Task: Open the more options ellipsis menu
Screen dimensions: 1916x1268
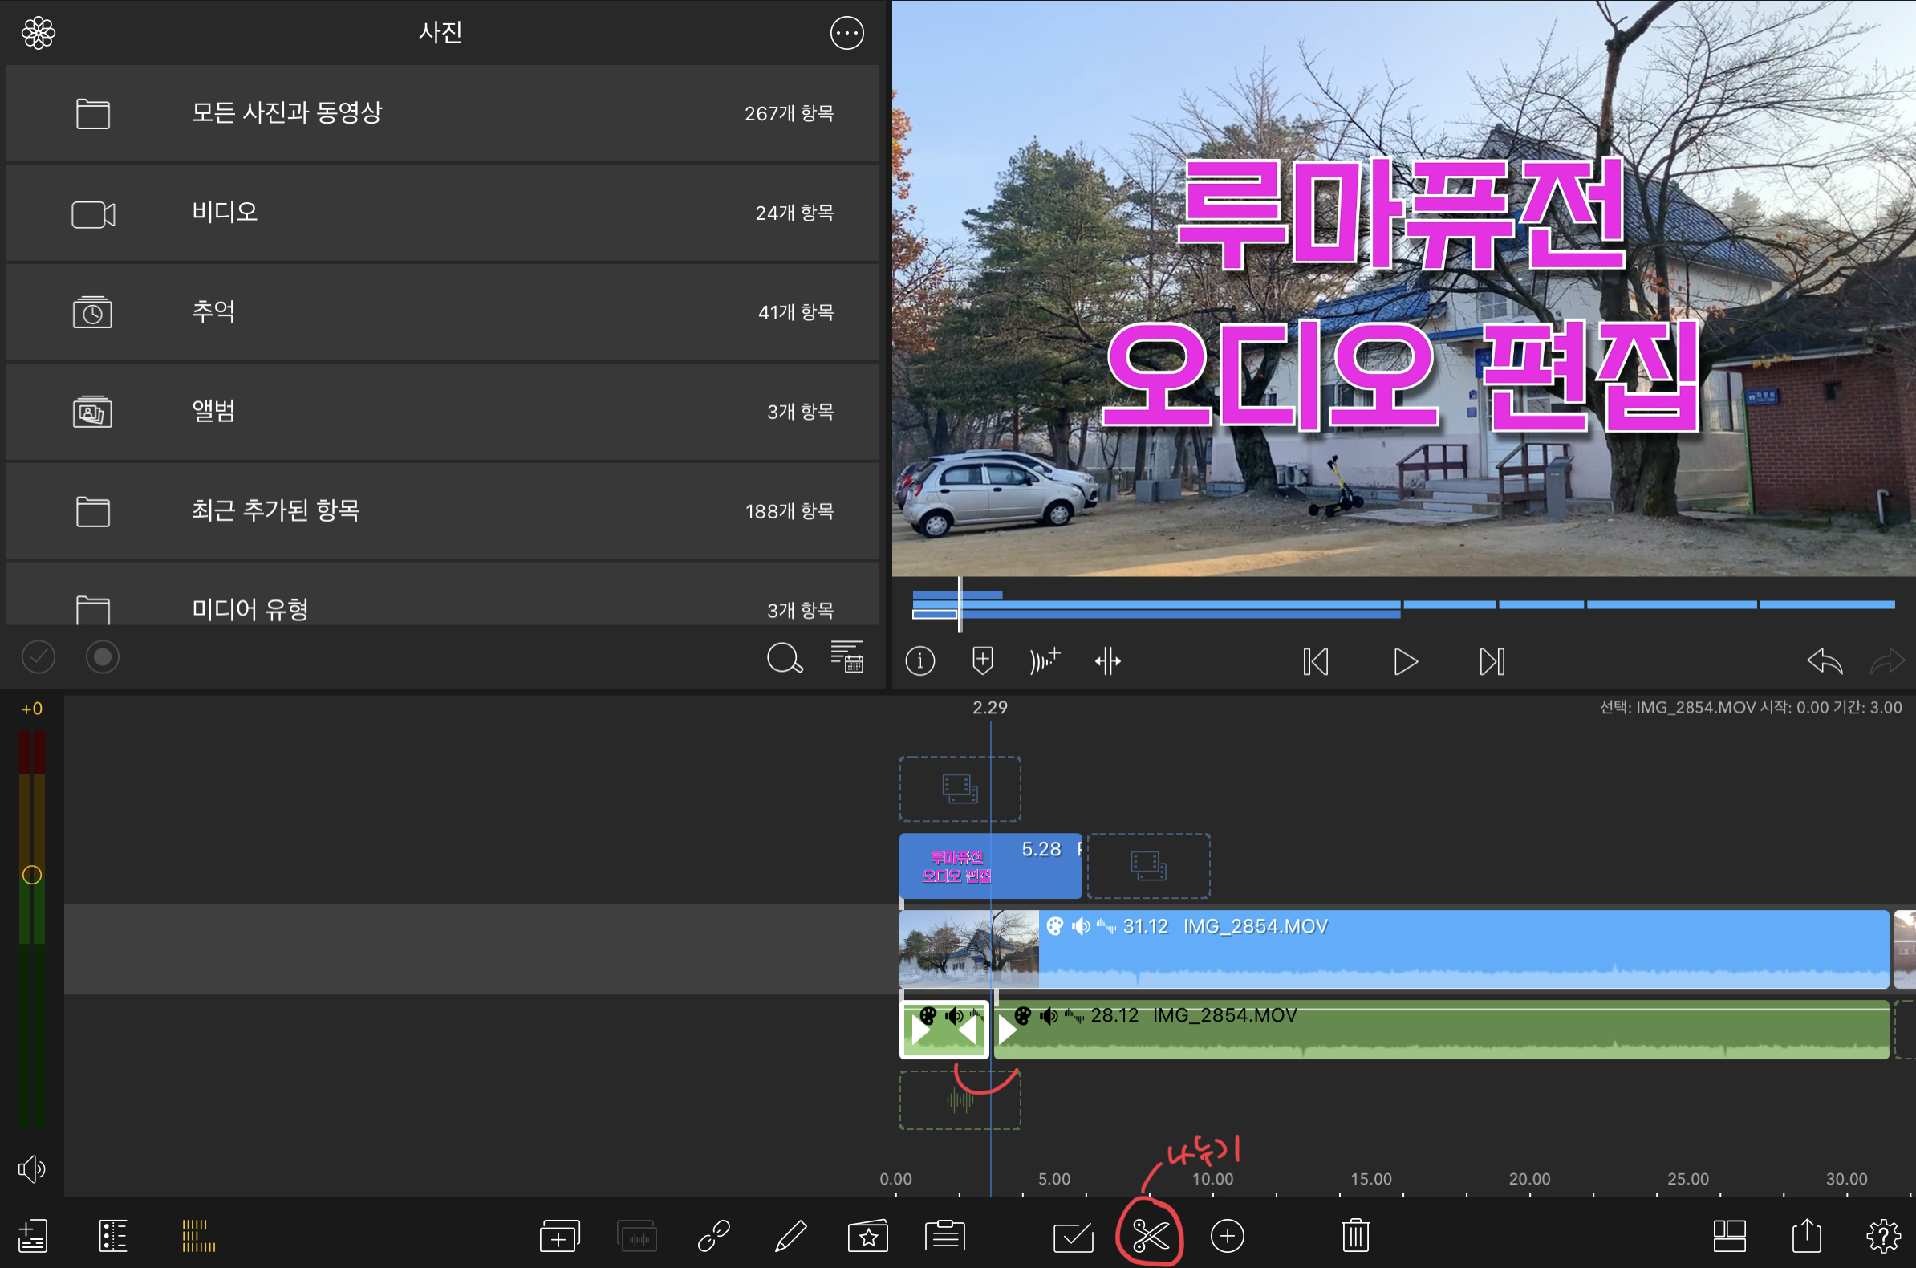Action: point(846,33)
